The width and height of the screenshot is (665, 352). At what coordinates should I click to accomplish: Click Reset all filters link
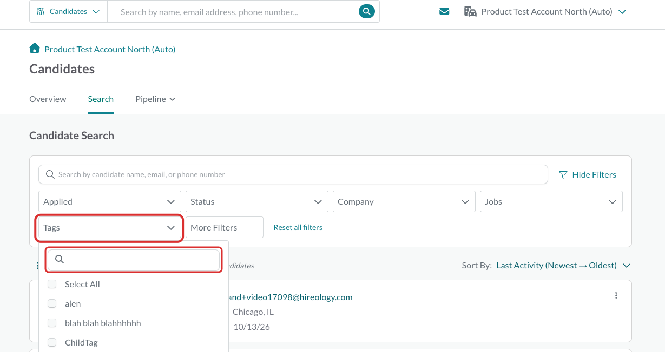coord(298,227)
